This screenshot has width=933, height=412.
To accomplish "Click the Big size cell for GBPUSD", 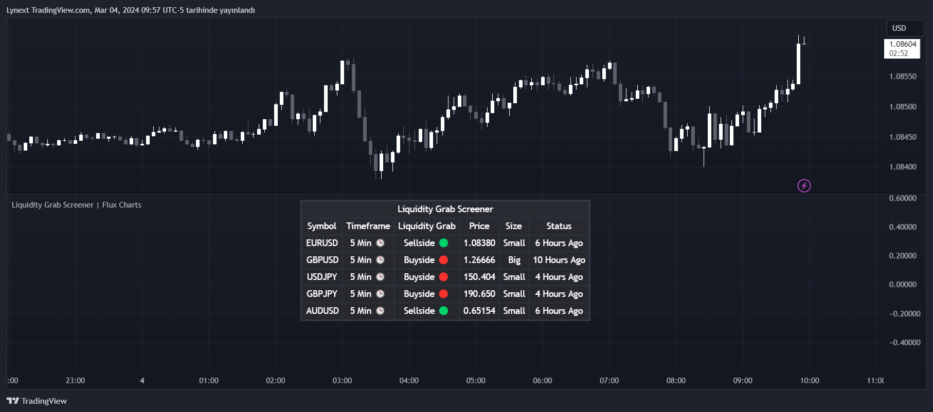I will tap(514, 260).
